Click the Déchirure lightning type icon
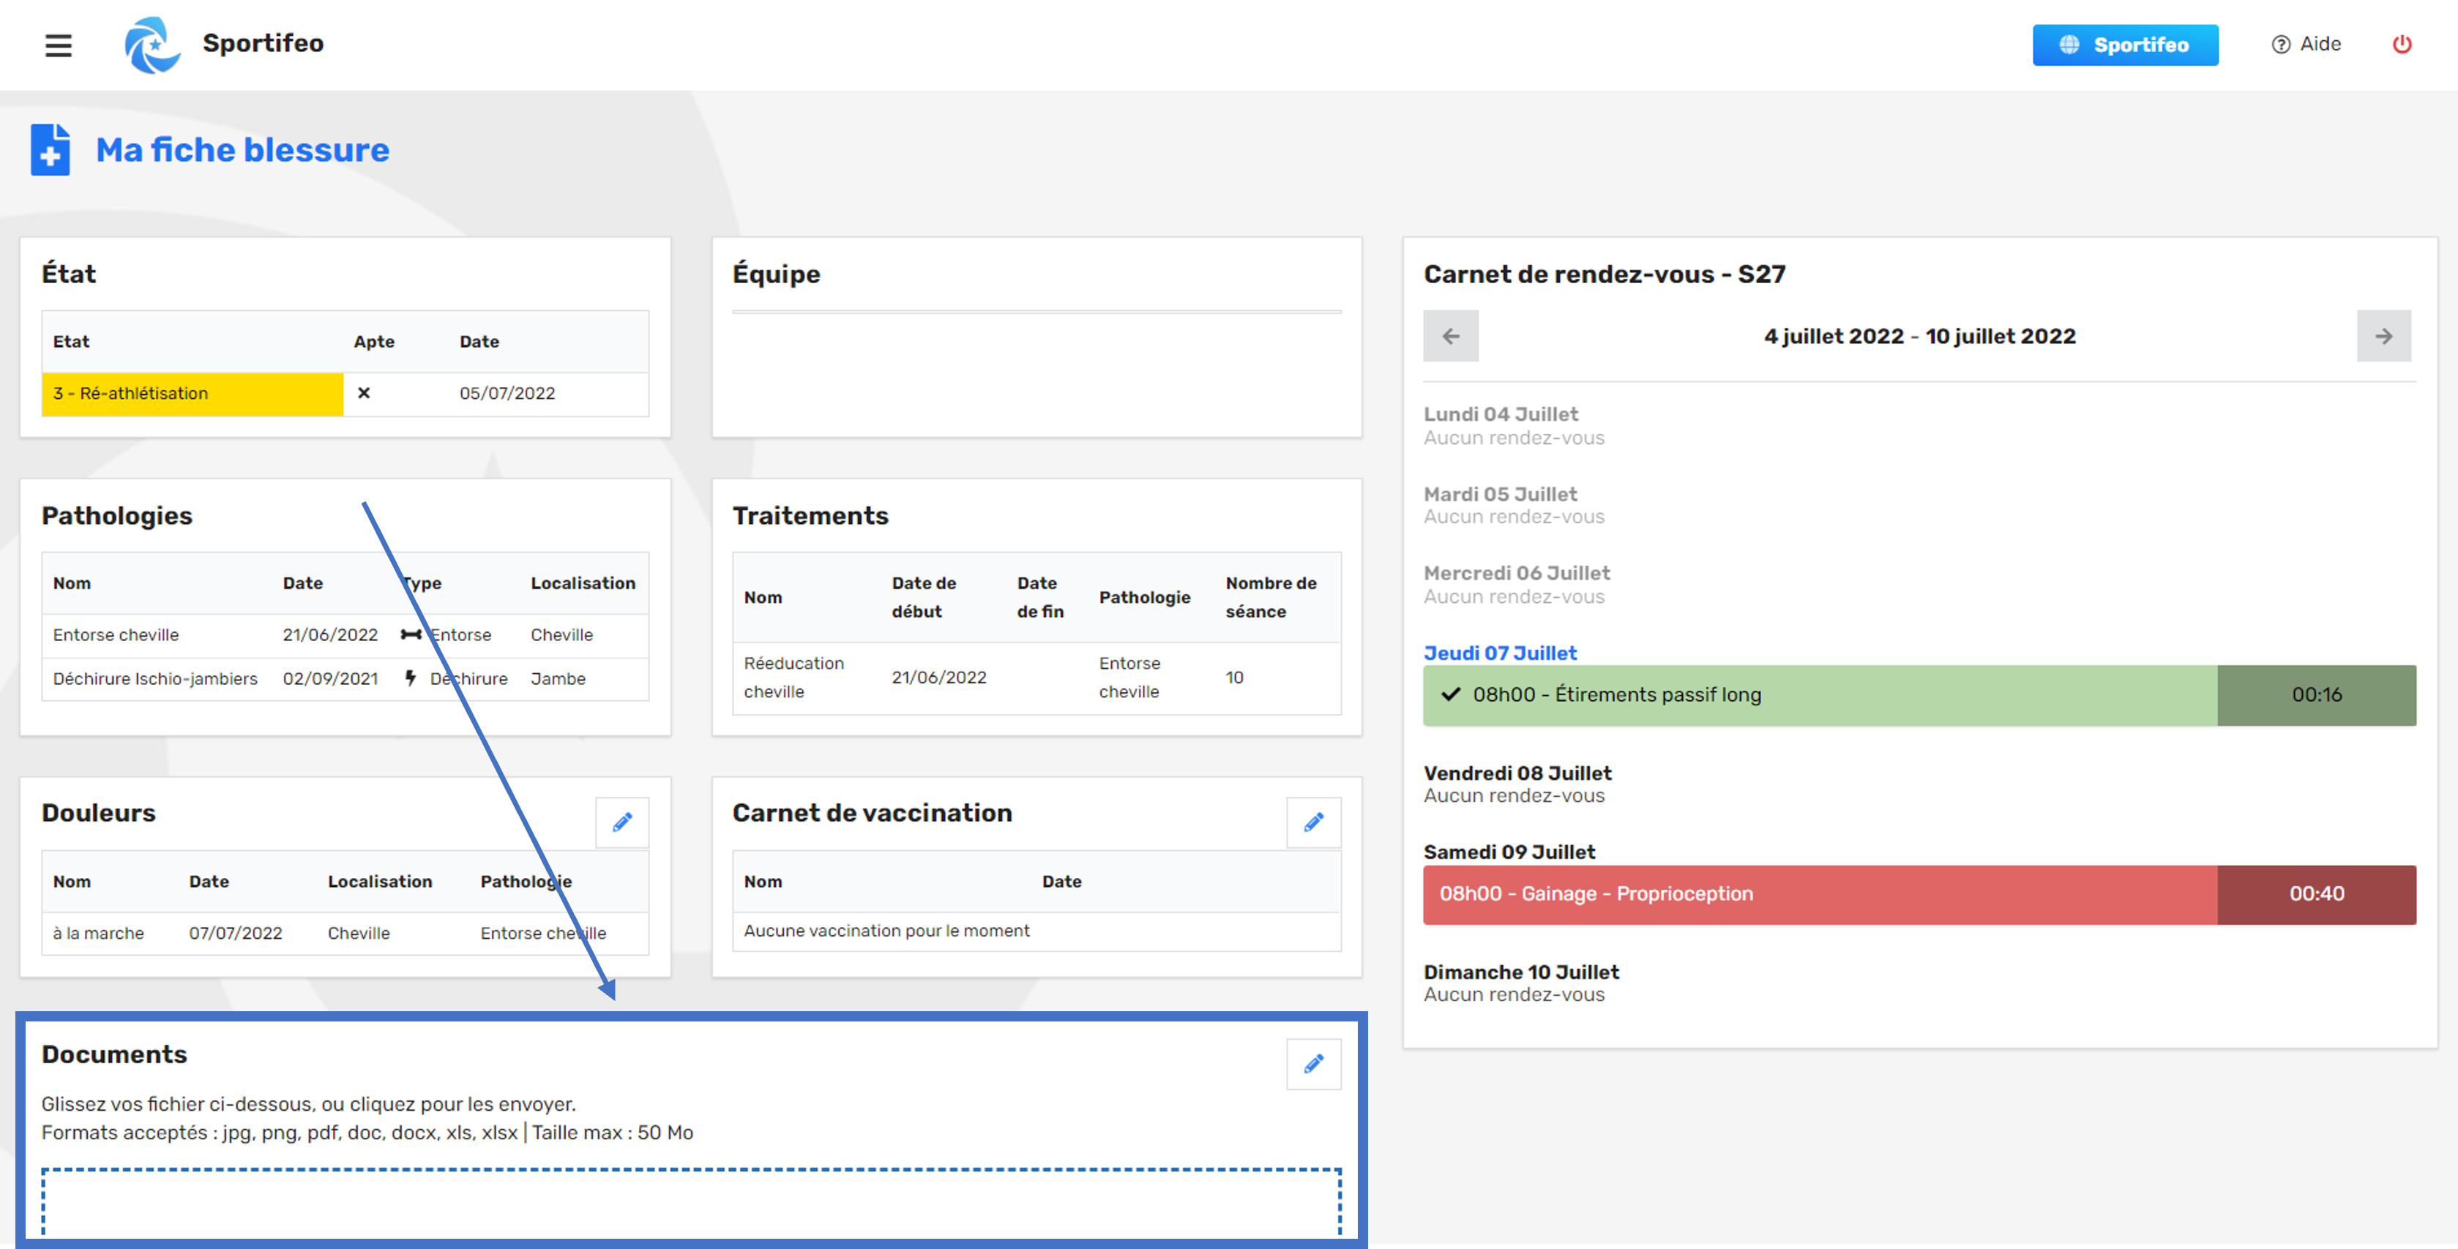Viewport: 2458px width, 1249px height. point(411,678)
